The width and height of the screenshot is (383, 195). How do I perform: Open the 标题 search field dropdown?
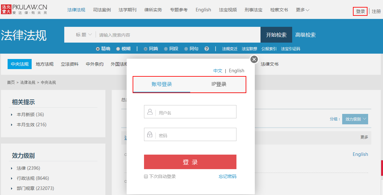pyautogui.click(x=84, y=35)
